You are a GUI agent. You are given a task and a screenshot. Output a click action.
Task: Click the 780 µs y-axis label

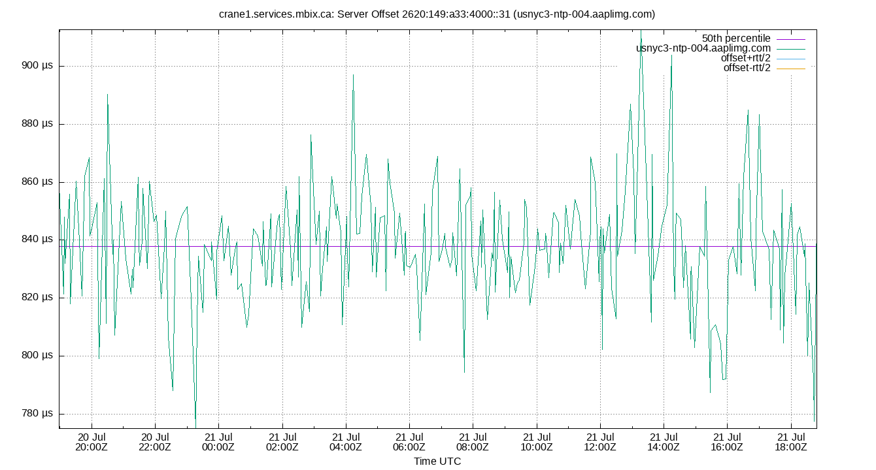click(x=38, y=414)
